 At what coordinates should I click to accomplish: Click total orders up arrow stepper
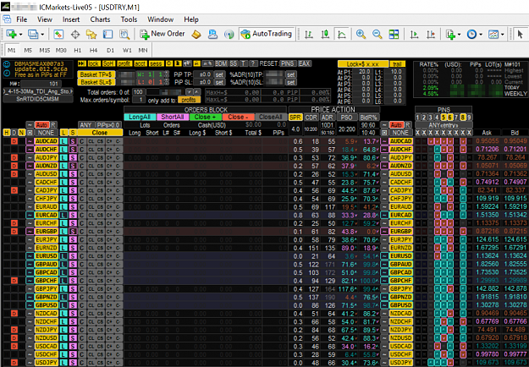pyautogui.click(x=196, y=91)
